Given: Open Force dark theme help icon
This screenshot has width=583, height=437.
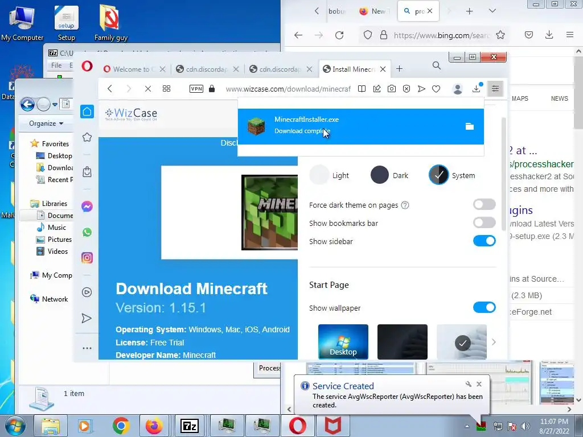Looking at the screenshot, I should tap(405, 205).
